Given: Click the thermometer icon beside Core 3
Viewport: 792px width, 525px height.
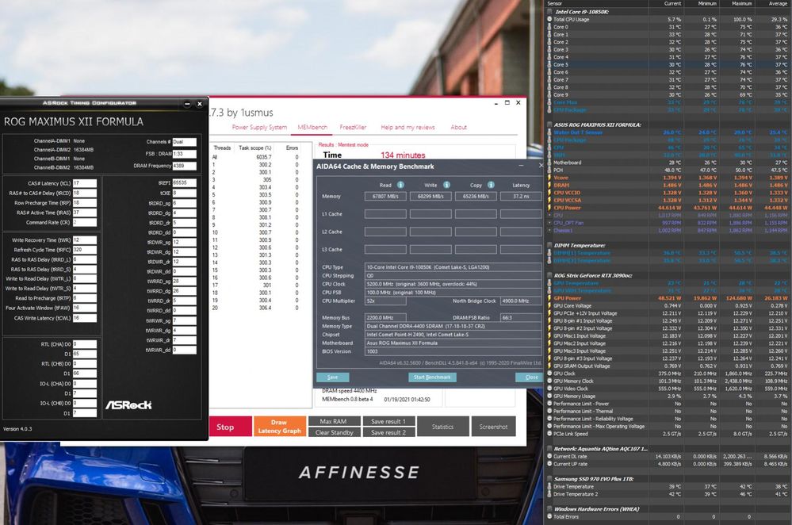Looking at the screenshot, I should (549, 49).
